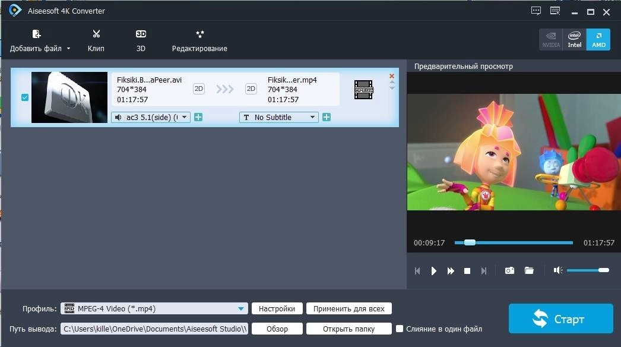Click the Добавить файл toolbar button
621x347 pixels.
coord(36,41)
